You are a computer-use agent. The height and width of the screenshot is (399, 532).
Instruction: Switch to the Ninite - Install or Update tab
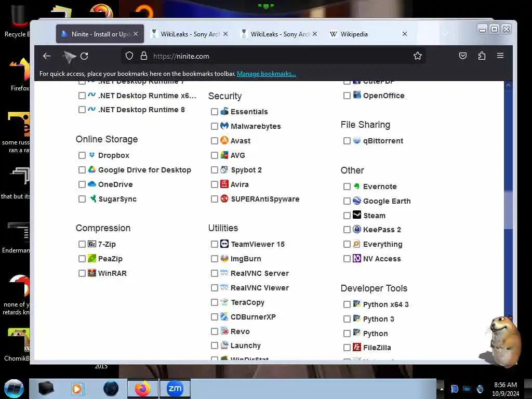click(x=100, y=34)
